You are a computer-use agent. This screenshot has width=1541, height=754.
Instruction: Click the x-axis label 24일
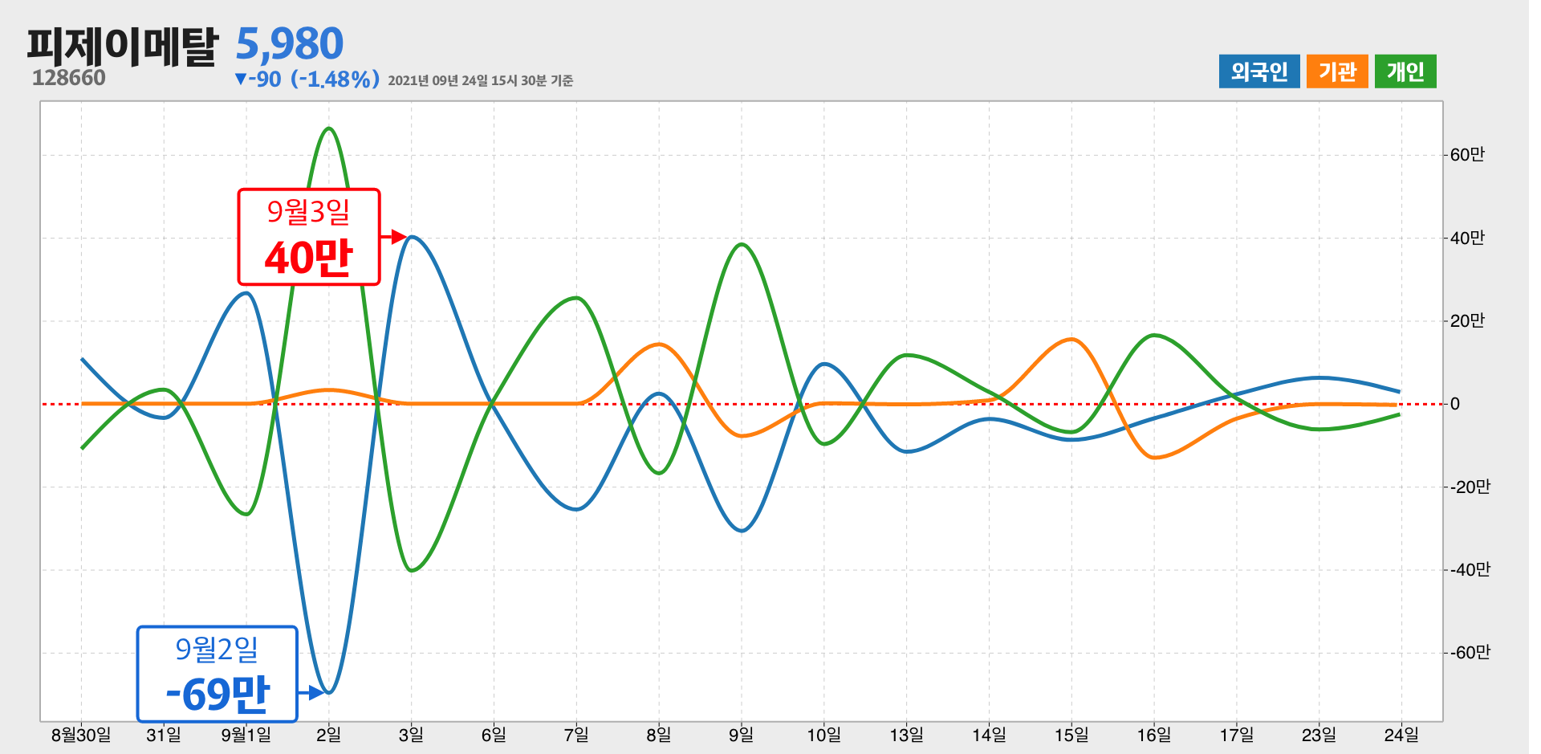[1401, 735]
